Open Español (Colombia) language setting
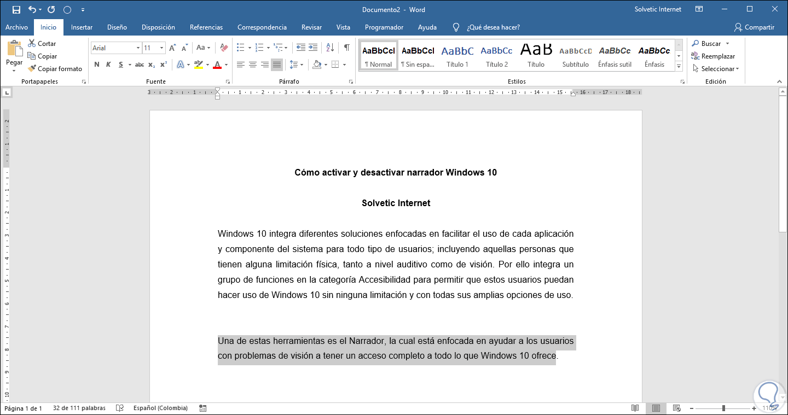 pos(160,408)
